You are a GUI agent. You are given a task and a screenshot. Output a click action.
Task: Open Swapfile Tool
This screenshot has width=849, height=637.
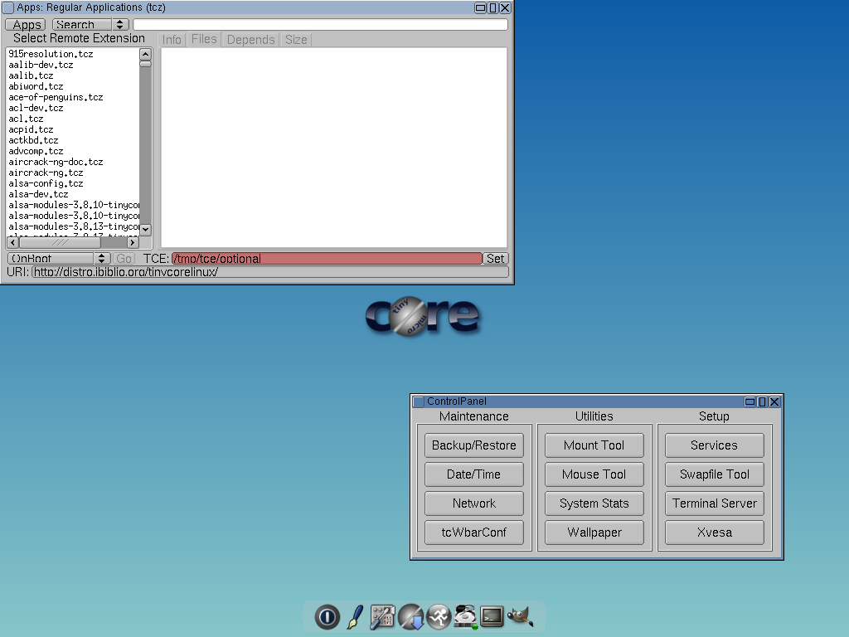coord(714,474)
